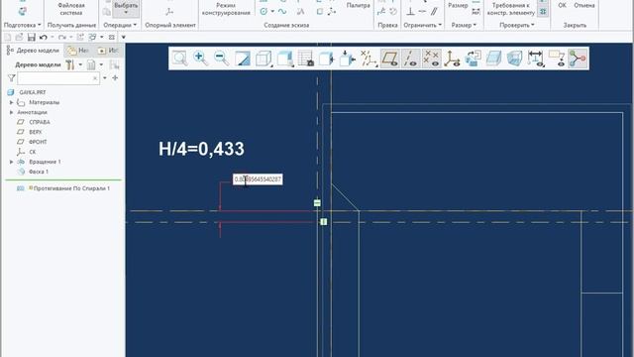Click the windows icon in quick access
Image resolution: width=634 pixels, height=357 pixels.
tap(92, 38)
